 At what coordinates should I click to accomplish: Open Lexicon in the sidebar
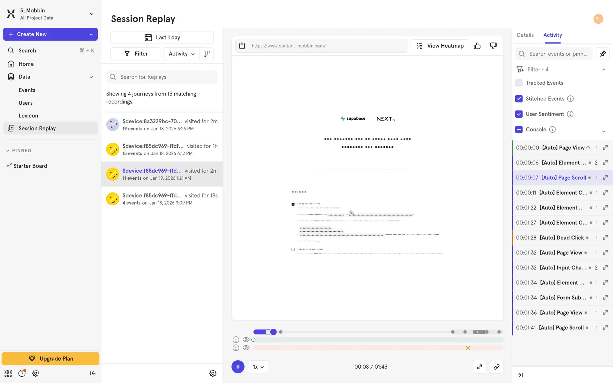(28, 116)
